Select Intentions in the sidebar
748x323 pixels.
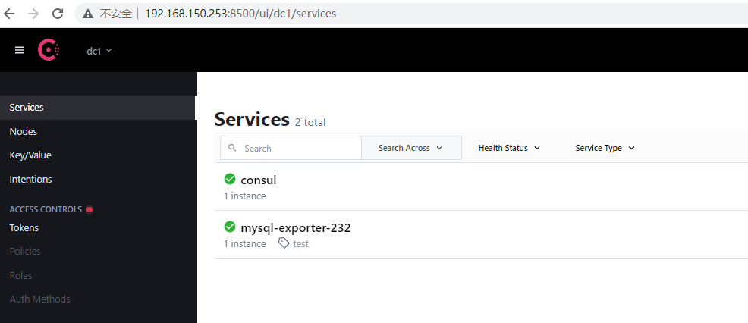30,180
